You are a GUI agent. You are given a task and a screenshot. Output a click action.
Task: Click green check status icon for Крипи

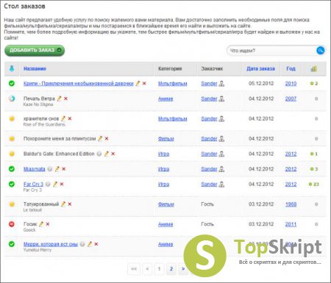(12, 84)
